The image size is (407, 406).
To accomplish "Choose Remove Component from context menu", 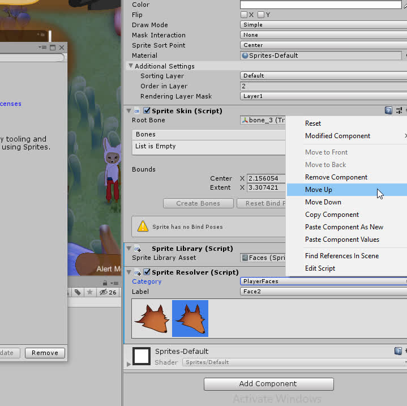I will pos(336,177).
